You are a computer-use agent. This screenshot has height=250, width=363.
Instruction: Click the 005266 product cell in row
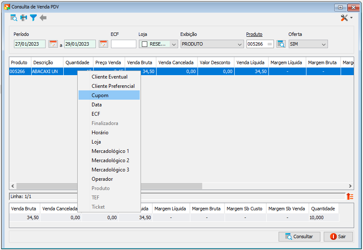pos(20,71)
